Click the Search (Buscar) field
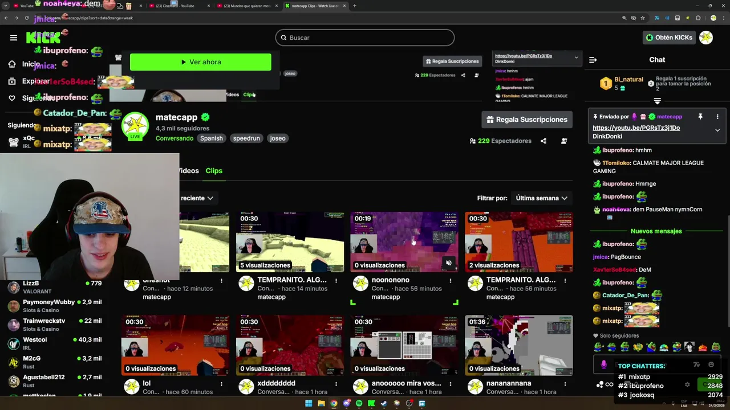Image resolution: width=730 pixels, height=410 pixels. (365, 38)
